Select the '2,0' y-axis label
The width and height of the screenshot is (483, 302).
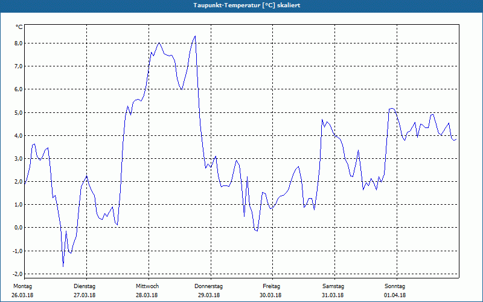pyautogui.click(x=19, y=182)
